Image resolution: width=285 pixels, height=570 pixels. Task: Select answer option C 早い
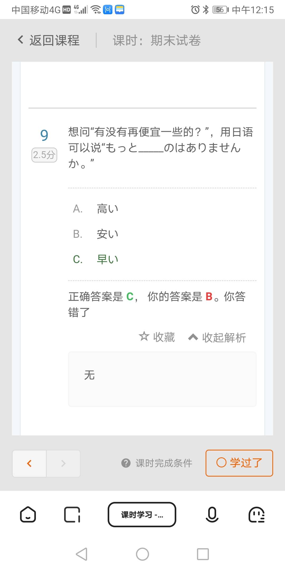(x=108, y=259)
